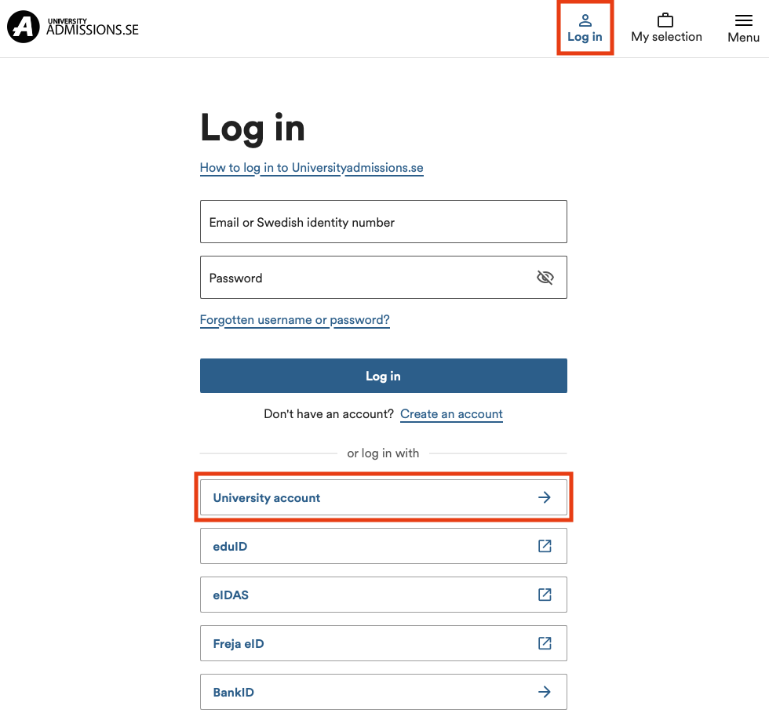This screenshot has width=769, height=724.
Task: Open My selection briefcase icon
Action: pos(665,20)
